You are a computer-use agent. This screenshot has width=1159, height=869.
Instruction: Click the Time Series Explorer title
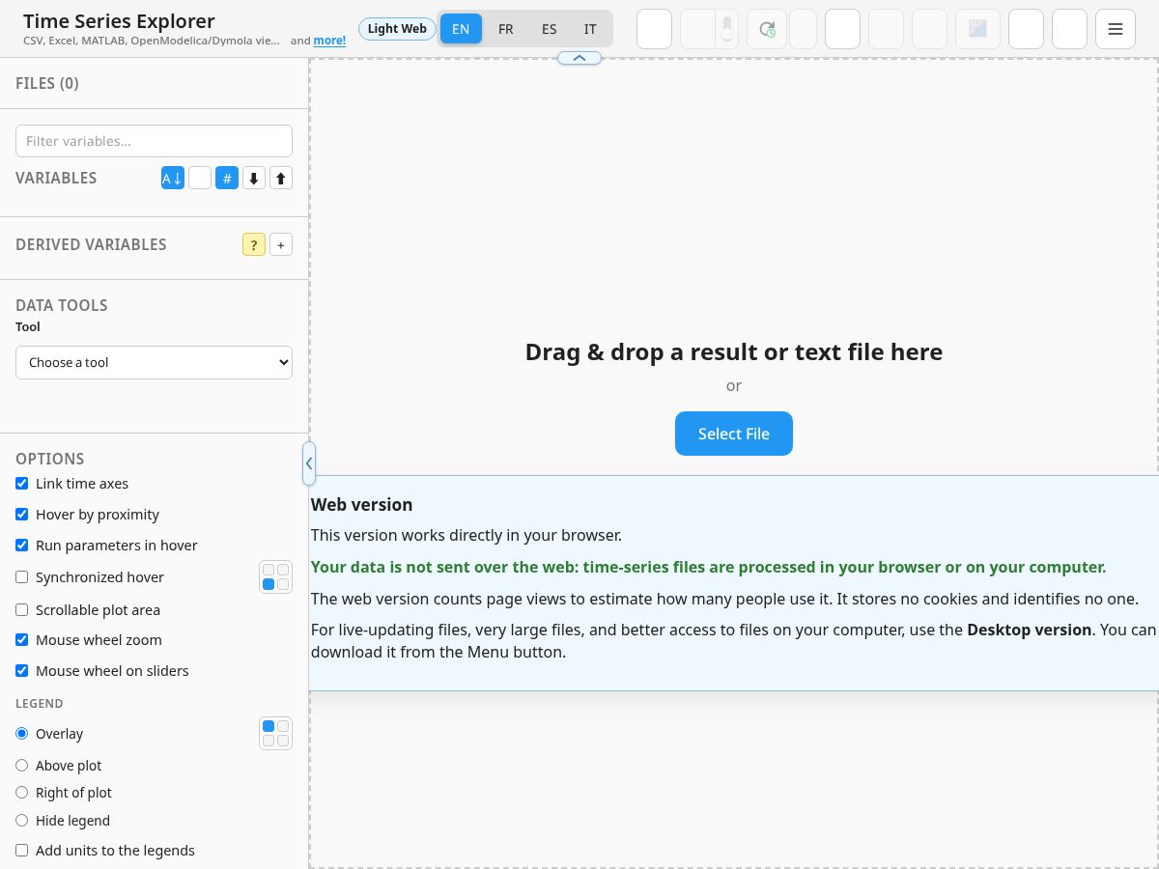click(119, 21)
